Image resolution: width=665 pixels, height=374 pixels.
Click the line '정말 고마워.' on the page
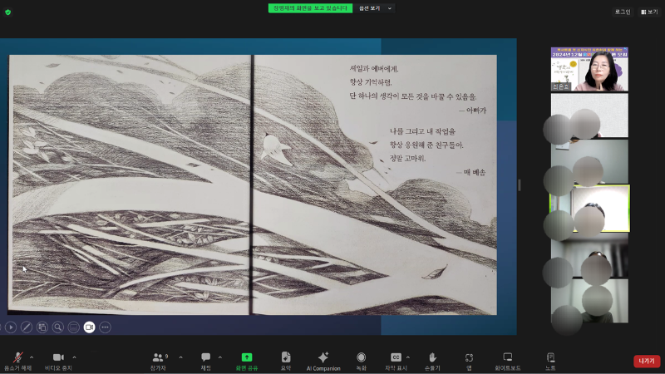coord(407,158)
